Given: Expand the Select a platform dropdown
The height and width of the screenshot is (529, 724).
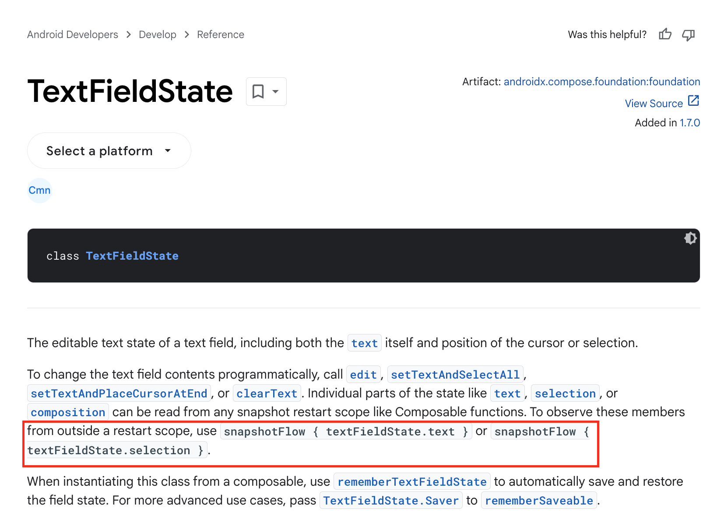Looking at the screenshot, I should click(109, 151).
